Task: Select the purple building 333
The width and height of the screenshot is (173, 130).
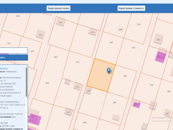Action: coord(137,105)
